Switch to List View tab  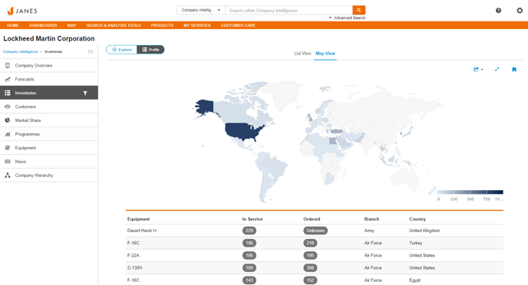[302, 54]
